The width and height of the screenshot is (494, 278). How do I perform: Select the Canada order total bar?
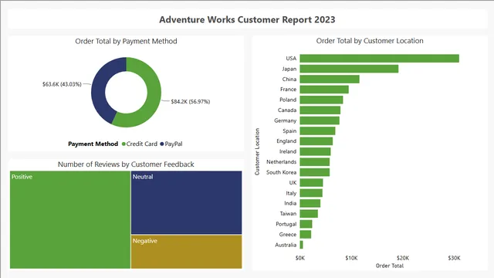click(320, 110)
